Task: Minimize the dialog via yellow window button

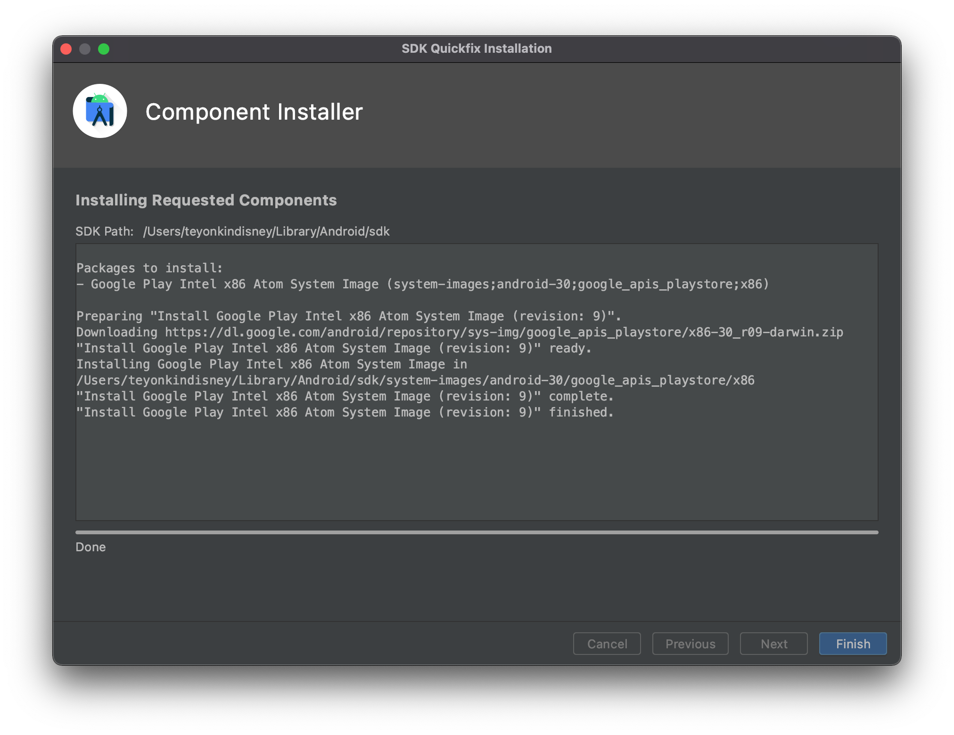Action: (x=85, y=49)
